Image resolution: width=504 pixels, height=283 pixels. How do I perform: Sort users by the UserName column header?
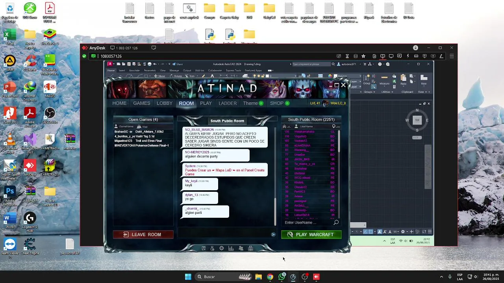(x=304, y=127)
